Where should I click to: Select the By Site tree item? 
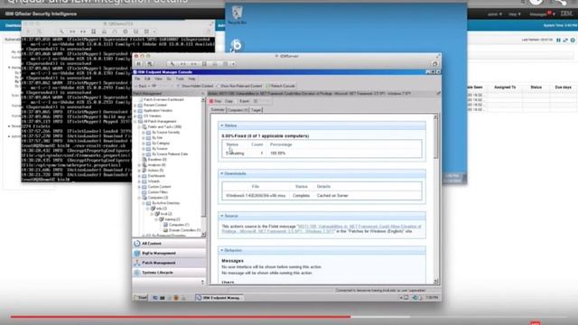click(x=157, y=138)
